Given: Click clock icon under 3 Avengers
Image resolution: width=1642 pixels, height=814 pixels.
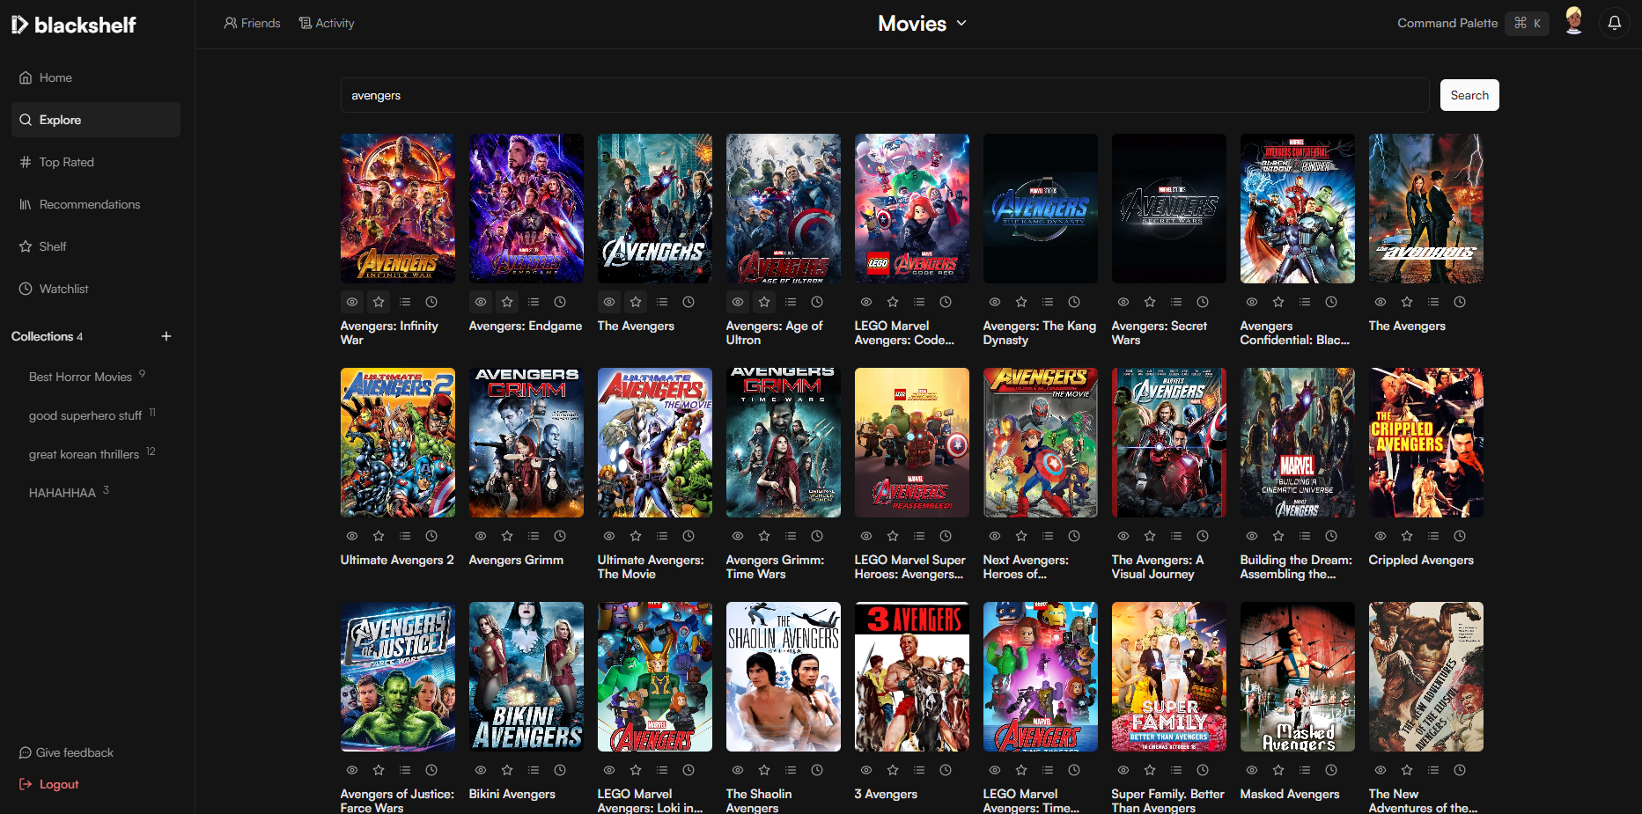Looking at the screenshot, I should pos(946,770).
